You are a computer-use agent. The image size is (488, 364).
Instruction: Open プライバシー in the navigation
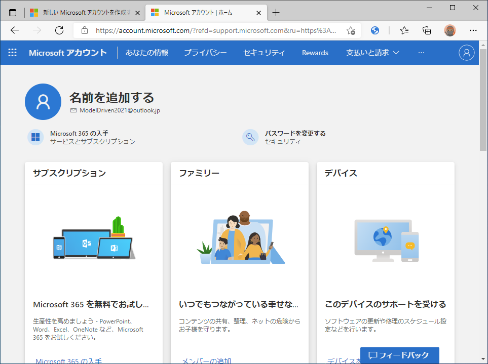205,53
